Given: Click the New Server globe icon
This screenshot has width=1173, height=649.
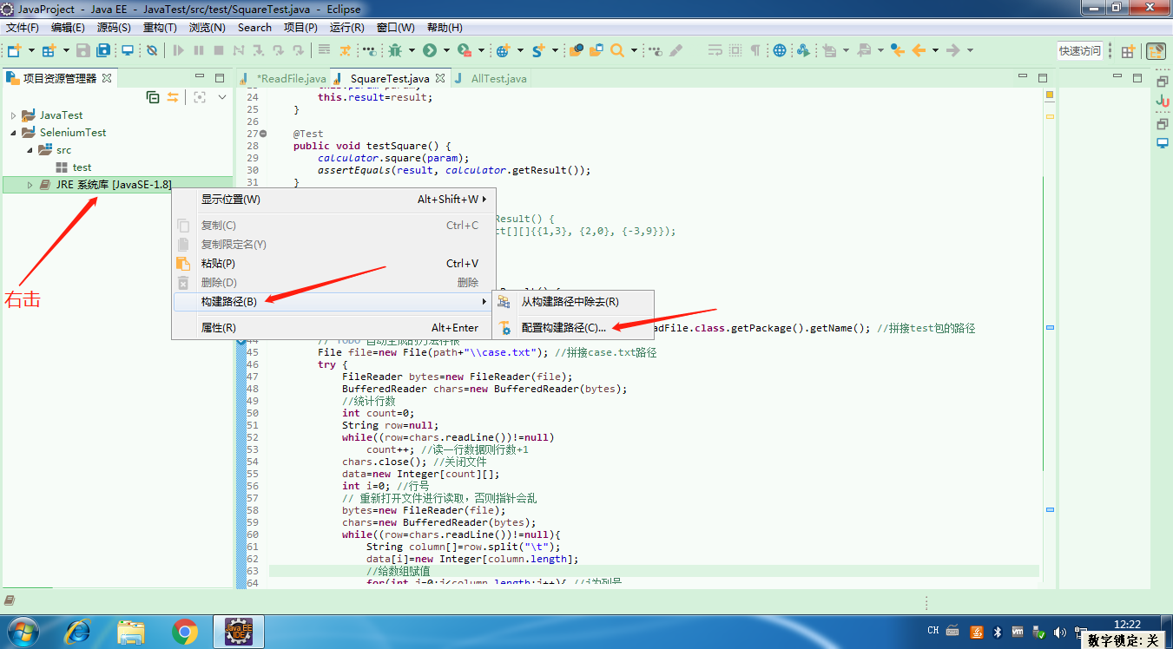Looking at the screenshot, I should tap(503, 50).
